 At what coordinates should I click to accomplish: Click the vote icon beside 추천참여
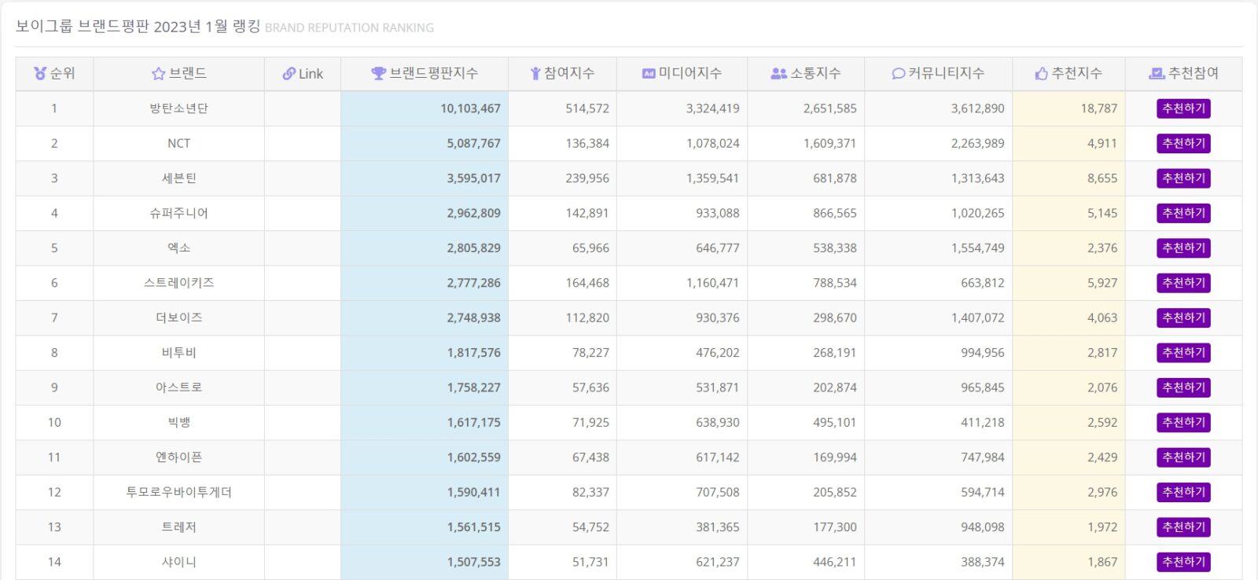1157,73
